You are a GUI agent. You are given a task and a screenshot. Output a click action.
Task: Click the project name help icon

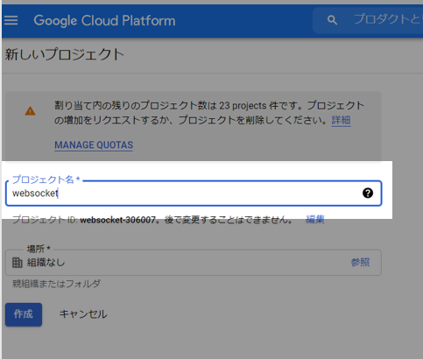coord(368,193)
